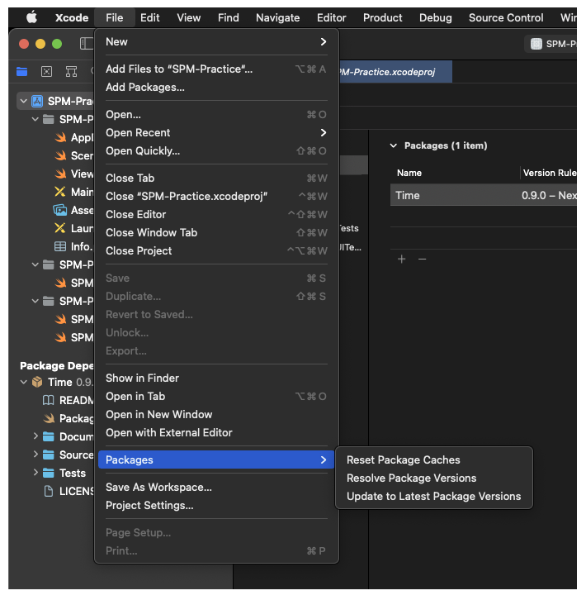Click the Info plist table icon
586x600 pixels.
(x=60, y=246)
